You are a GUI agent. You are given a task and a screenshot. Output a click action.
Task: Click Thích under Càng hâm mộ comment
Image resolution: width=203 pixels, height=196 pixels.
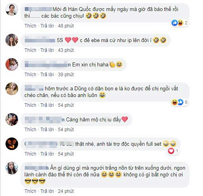coord(30,130)
